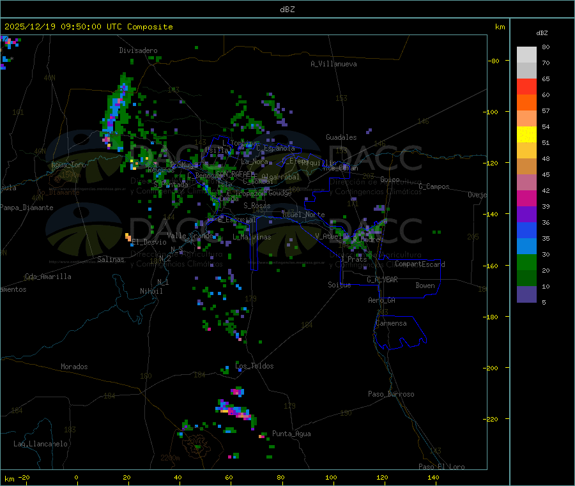Click the 'L_Malvinas' map label
Image resolution: width=575 pixels, height=486 pixels.
pos(252,237)
